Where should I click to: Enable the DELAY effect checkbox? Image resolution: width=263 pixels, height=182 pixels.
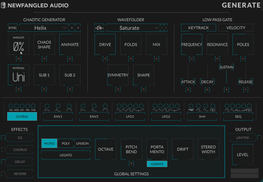coord(3,162)
